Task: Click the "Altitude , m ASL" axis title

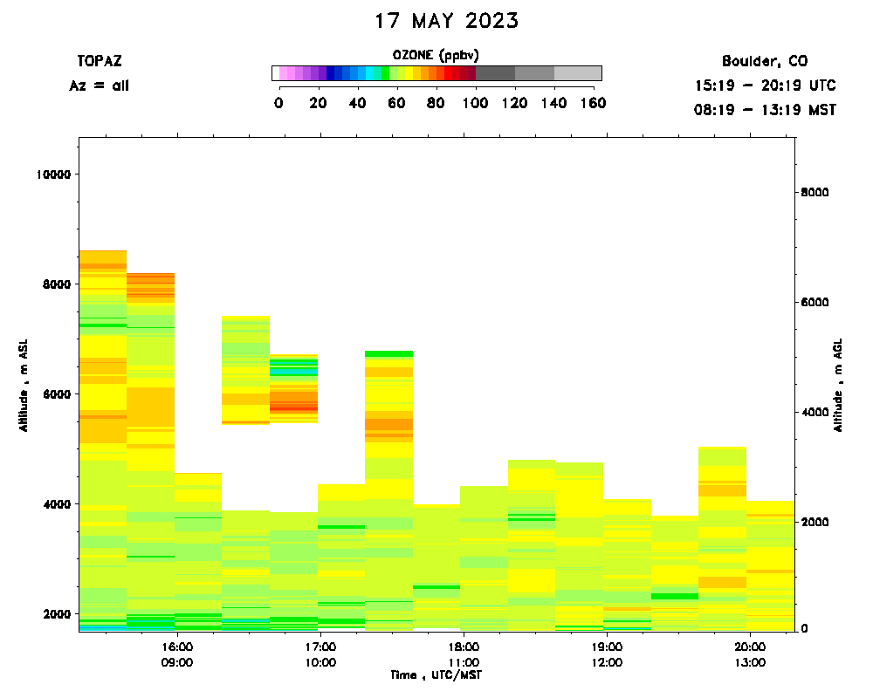Action: (x=23, y=385)
